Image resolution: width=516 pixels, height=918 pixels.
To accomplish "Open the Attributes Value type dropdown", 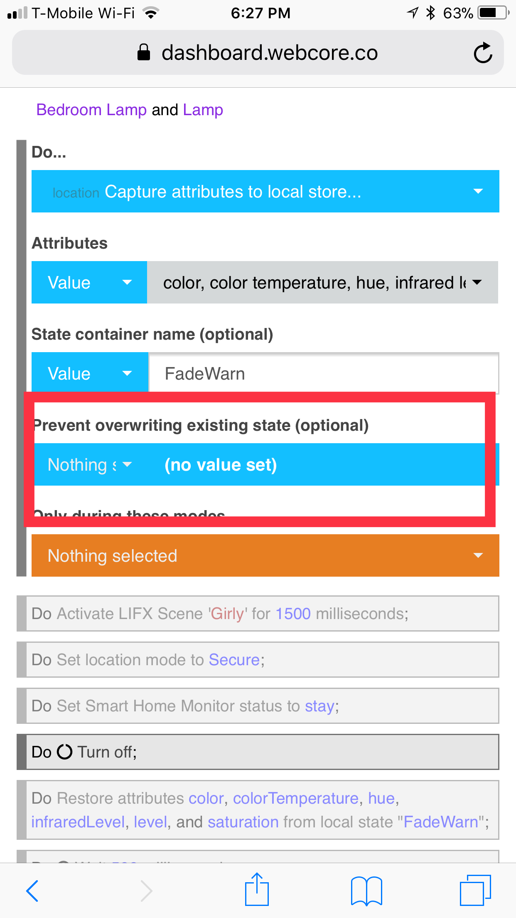I will tap(89, 282).
